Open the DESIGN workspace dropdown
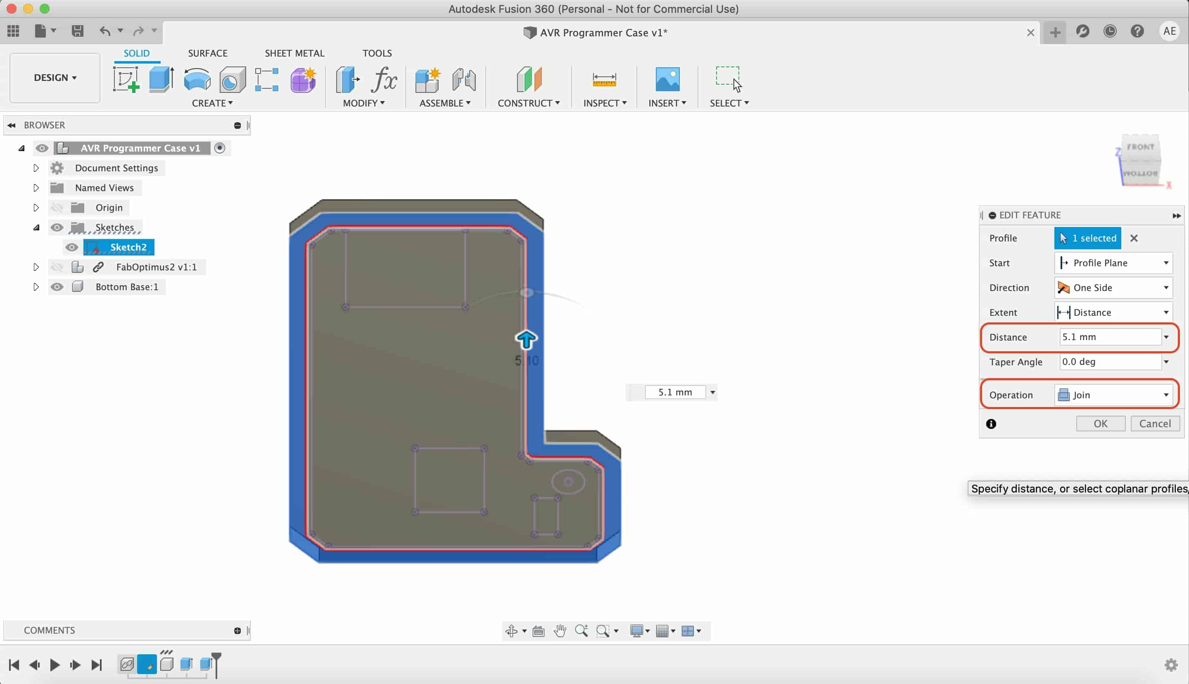 tap(55, 78)
